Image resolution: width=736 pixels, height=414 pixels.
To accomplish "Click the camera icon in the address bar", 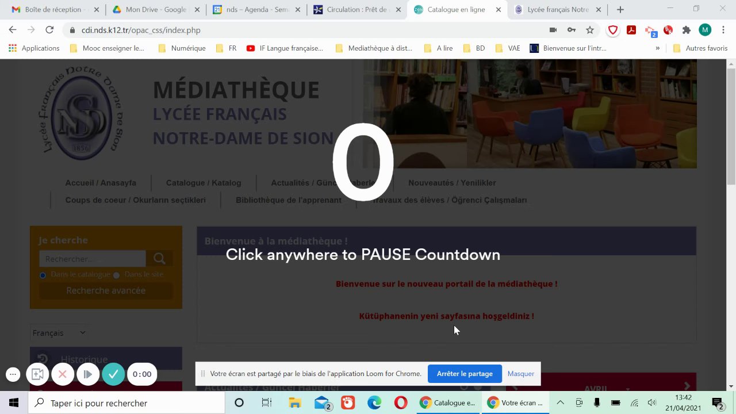I will tap(553, 30).
